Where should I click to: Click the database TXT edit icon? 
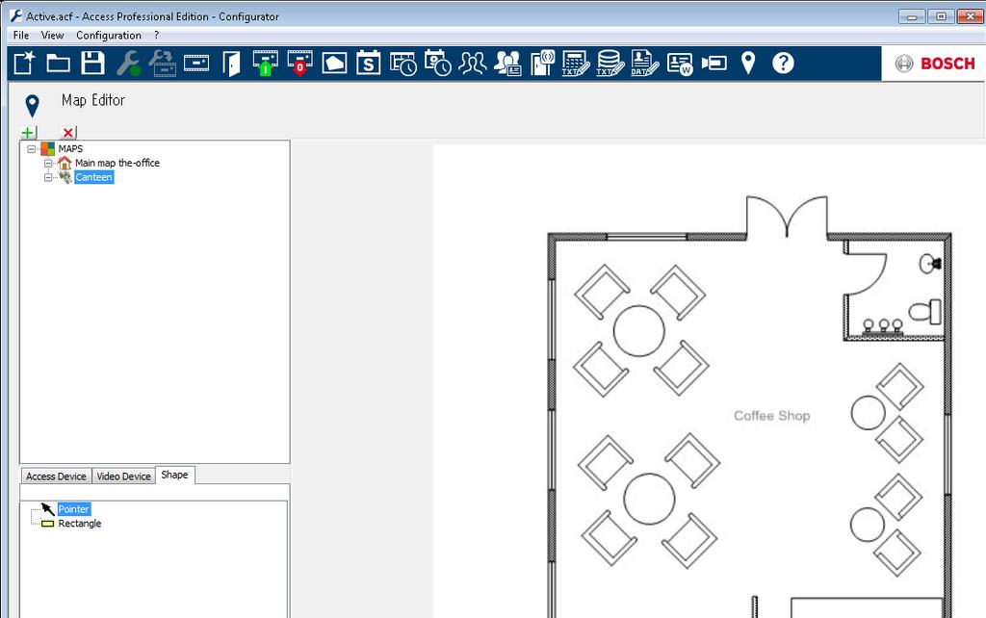[x=610, y=63]
